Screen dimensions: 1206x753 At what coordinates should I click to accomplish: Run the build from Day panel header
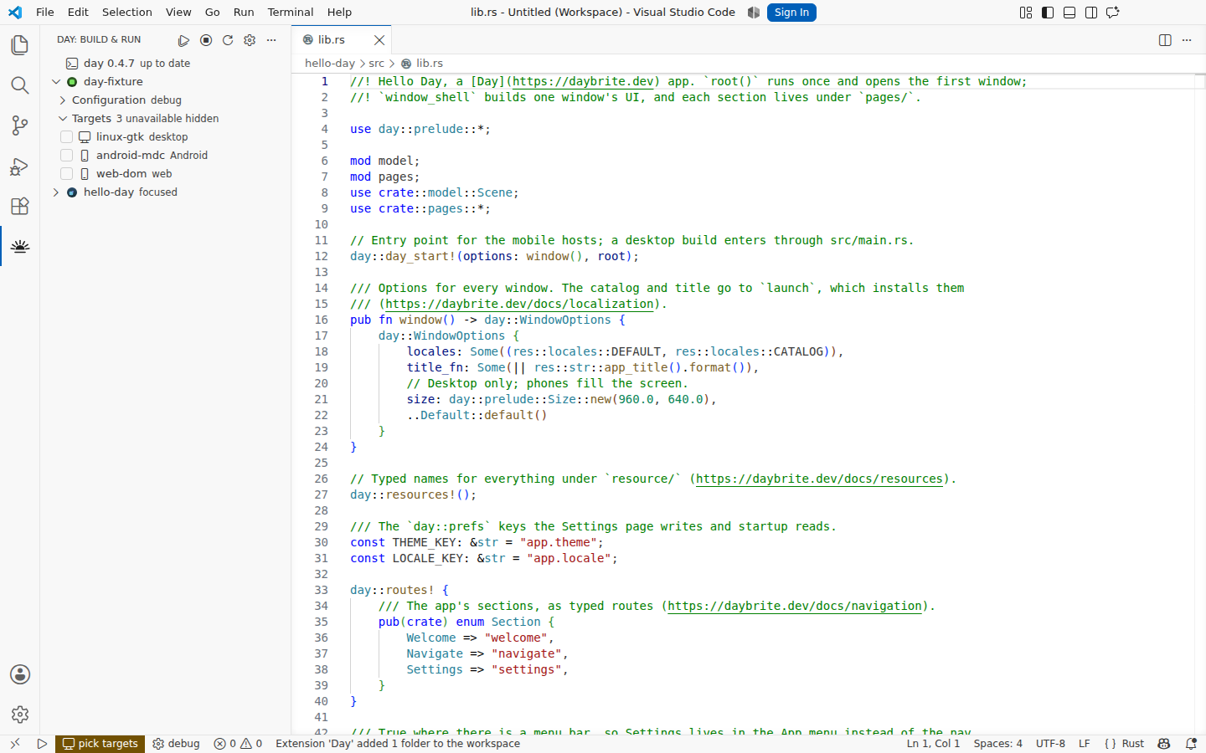[x=184, y=40]
